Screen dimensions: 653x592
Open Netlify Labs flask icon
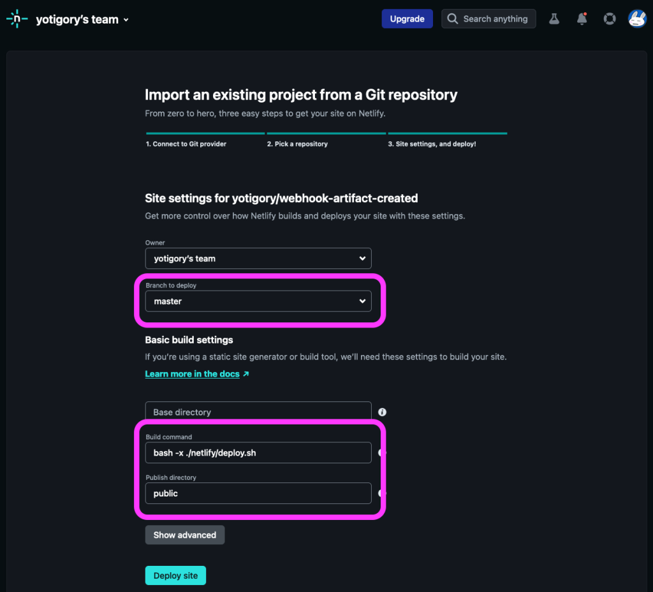554,18
